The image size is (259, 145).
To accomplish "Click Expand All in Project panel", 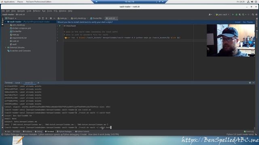I will pyautogui.click(x=43, y=18).
